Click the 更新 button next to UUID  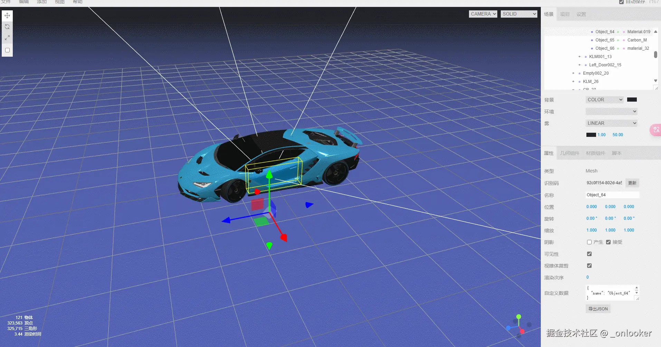[632, 183]
